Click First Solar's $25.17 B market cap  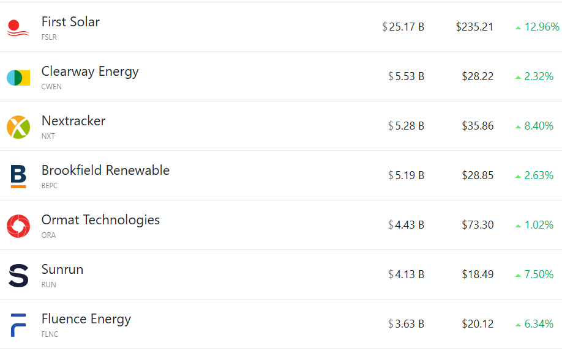(x=403, y=28)
